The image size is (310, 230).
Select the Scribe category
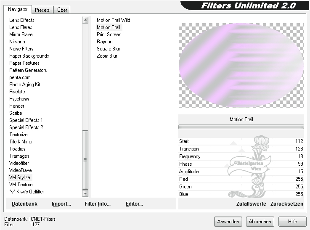coord(16,113)
